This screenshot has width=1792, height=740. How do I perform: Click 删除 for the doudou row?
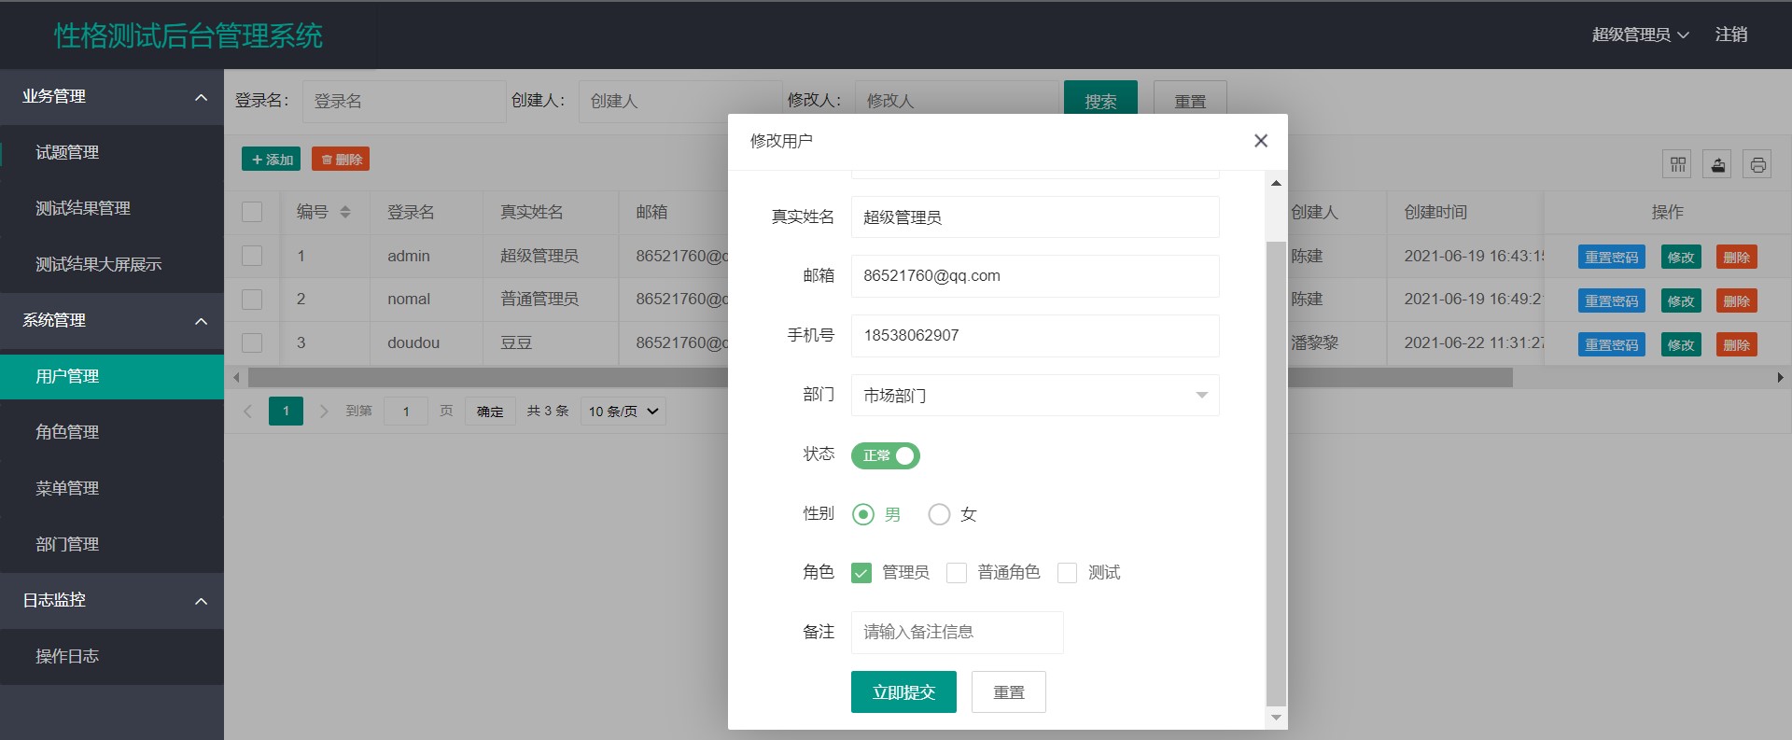(x=1737, y=345)
